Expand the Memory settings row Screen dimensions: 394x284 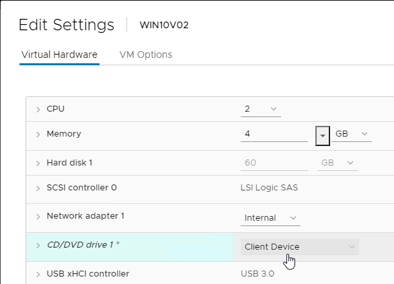pos(38,135)
